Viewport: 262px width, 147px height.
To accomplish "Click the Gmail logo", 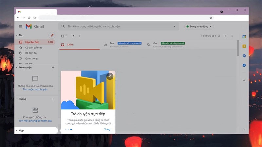I will 35,26.
